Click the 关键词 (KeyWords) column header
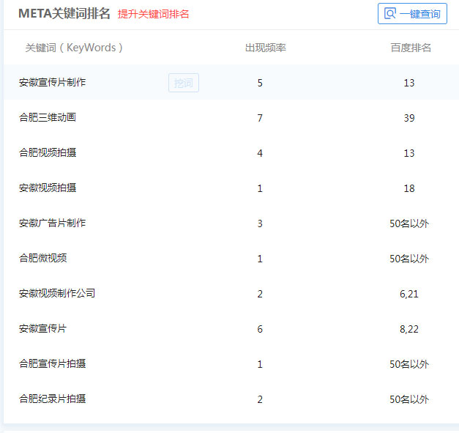459x433 pixels. click(74, 48)
